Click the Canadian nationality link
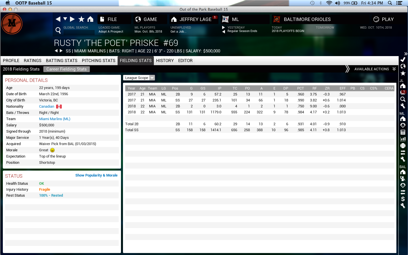The image size is (408, 255). (46, 107)
